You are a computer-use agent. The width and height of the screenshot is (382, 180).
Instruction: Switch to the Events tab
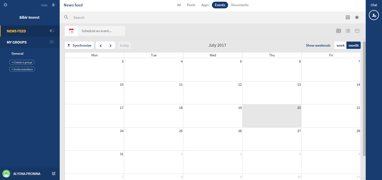pyautogui.click(x=220, y=5)
